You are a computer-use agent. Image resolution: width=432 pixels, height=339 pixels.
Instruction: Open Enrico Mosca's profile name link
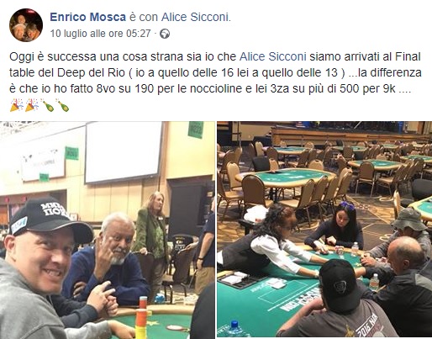(x=87, y=17)
